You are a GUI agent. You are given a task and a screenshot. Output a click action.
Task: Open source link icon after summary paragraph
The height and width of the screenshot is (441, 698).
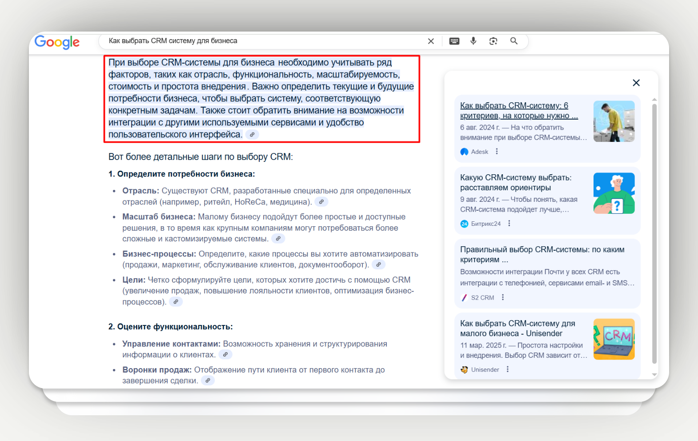[x=252, y=135]
